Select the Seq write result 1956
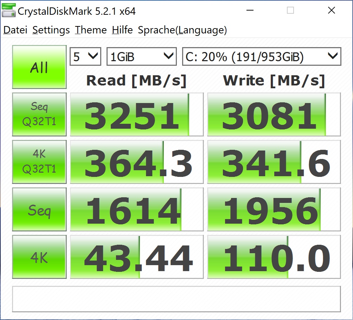Screen dimensions: 353x320 (274, 210)
